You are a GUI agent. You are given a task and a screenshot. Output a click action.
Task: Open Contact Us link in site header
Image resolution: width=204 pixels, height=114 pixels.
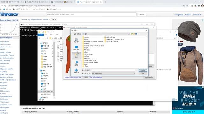tap(197, 15)
